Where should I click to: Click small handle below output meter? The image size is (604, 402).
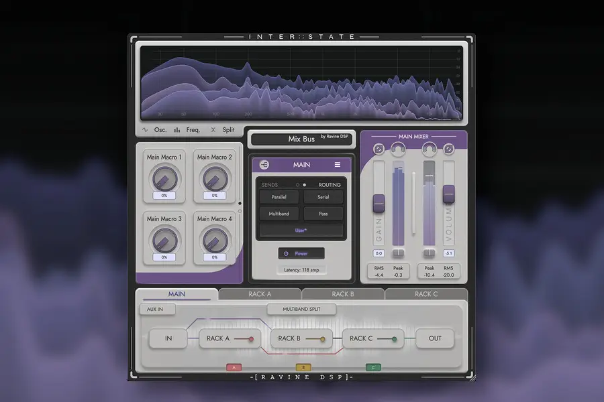(x=429, y=253)
